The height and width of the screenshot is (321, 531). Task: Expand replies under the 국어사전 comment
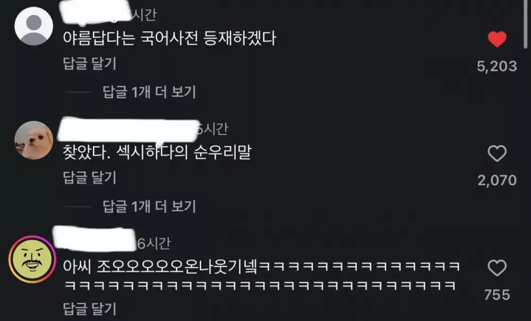click(x=149, y=92)
